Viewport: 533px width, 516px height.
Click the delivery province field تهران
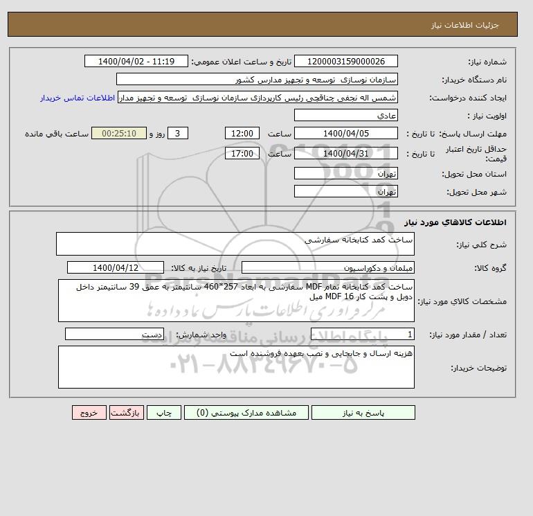click(346, 173)
